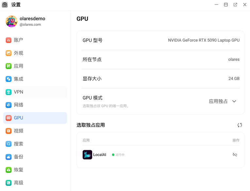Click the olares node value
Screen dimensions: 250x191
pyautogui.click(x=234, y=59)
